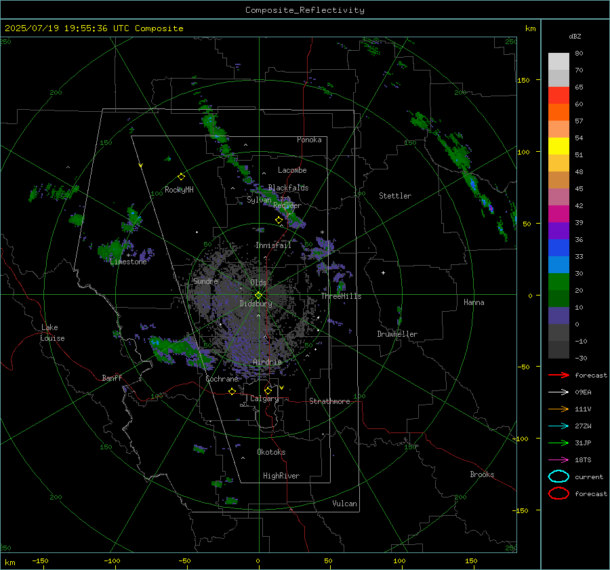Image resolution: width=610 pixels, height=570 pixels.
Task: Click the white 09EA arrow in legend
Action: (558, 392)
